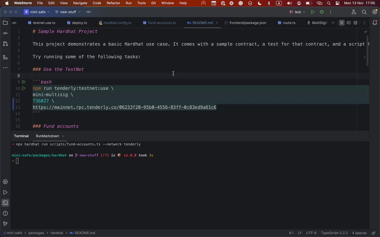
Task: Switch markdown view to editor only
Action: [342, 23]
